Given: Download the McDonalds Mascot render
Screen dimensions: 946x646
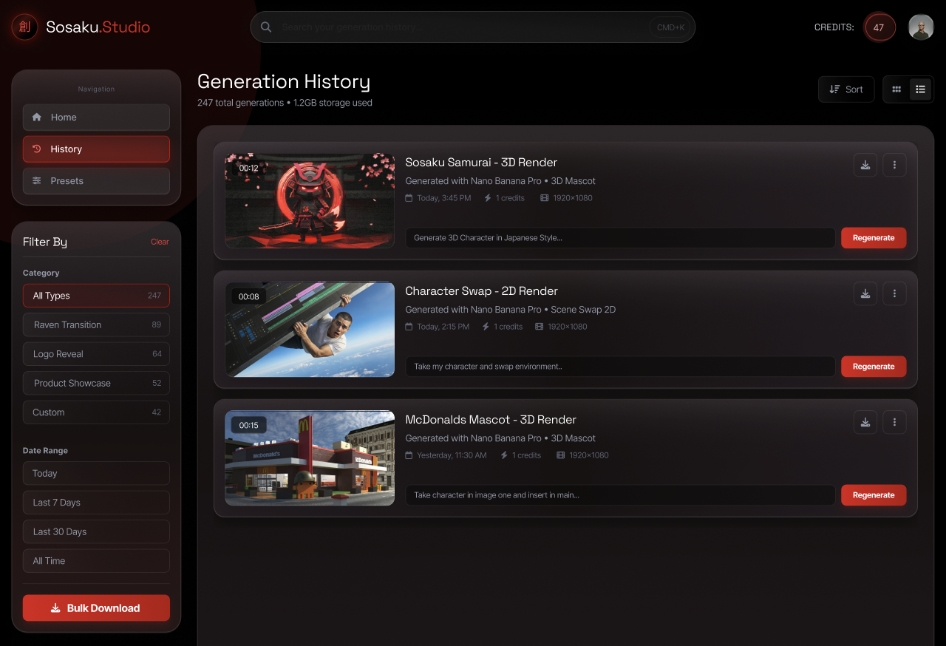Looking at the screenshot, I should click(865, 422).
